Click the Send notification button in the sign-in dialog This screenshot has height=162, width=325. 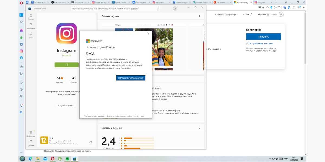[x=131, y=78]
